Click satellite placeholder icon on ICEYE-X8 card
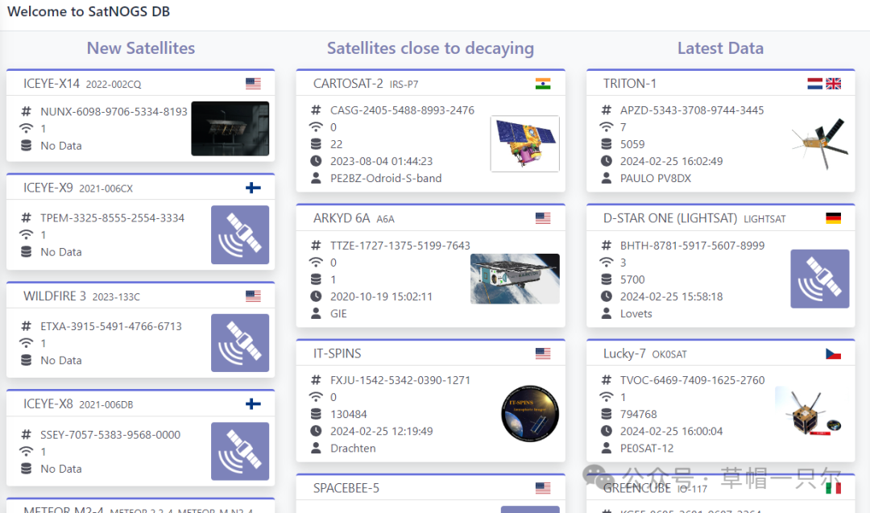870x513 pixels. pos(240,451)
